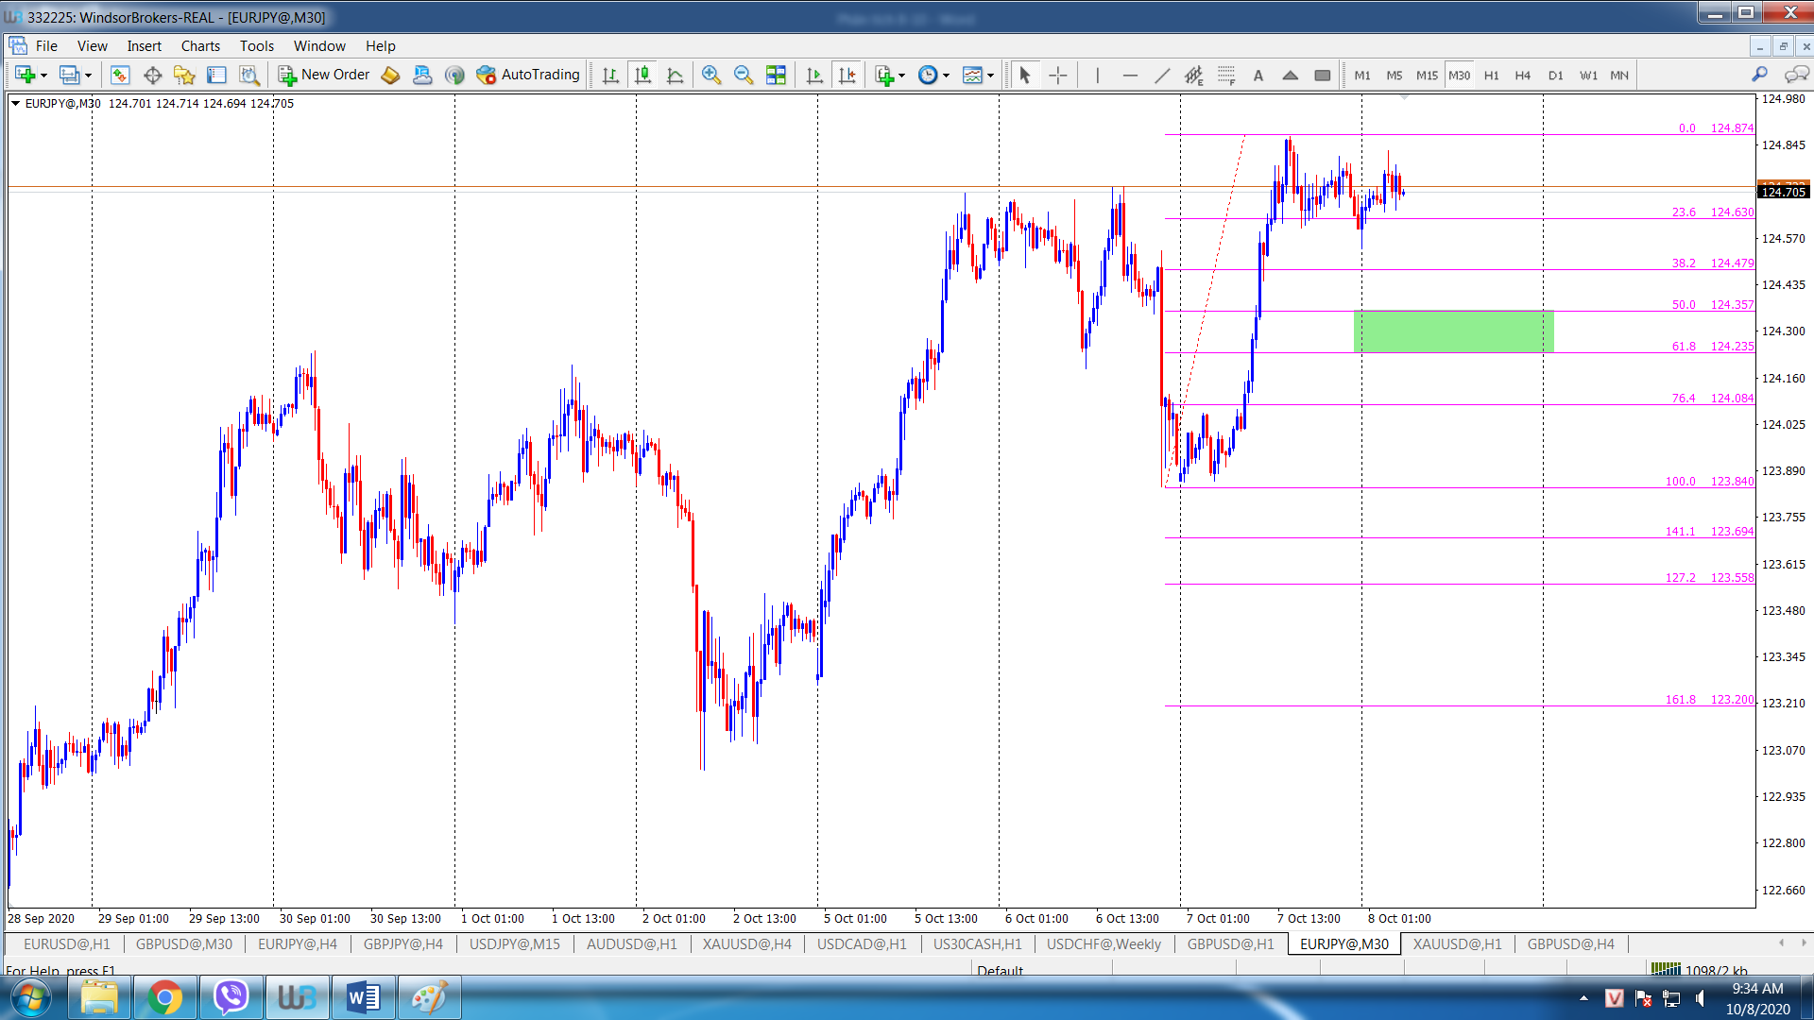Switch to M5 timeframe
This screenshot has width=1814, height=1020.
pos(1395,75)
